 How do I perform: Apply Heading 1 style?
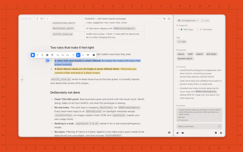point(58,55)
